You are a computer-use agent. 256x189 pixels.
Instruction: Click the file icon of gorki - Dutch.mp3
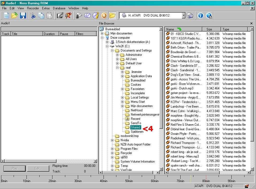(168, 88)
